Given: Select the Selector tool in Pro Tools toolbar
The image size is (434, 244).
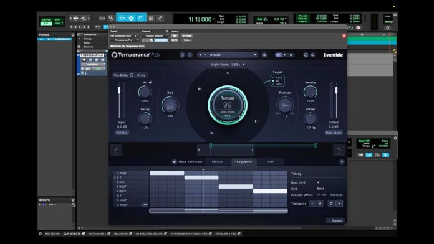Looking at the screenshot, I should (131, 18).
